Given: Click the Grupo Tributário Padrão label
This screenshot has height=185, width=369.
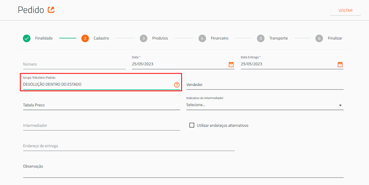Looking at the screenshot, I should [x=39, y=77].
